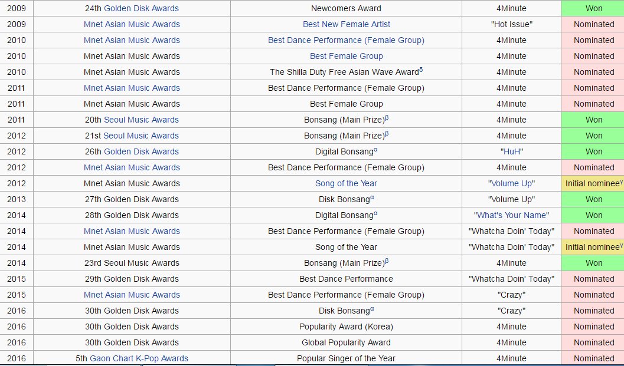The height and width of the screenshot is (366, 624).
Task: Open Seoul Music Awards link in 20th row
Action: (x=141, y=120)
